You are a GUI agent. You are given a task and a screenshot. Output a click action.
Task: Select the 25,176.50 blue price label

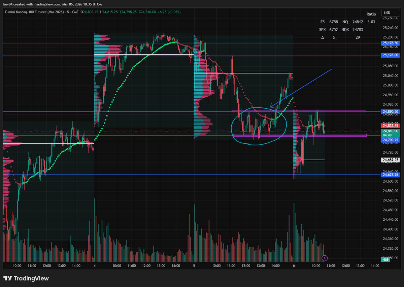391,43
